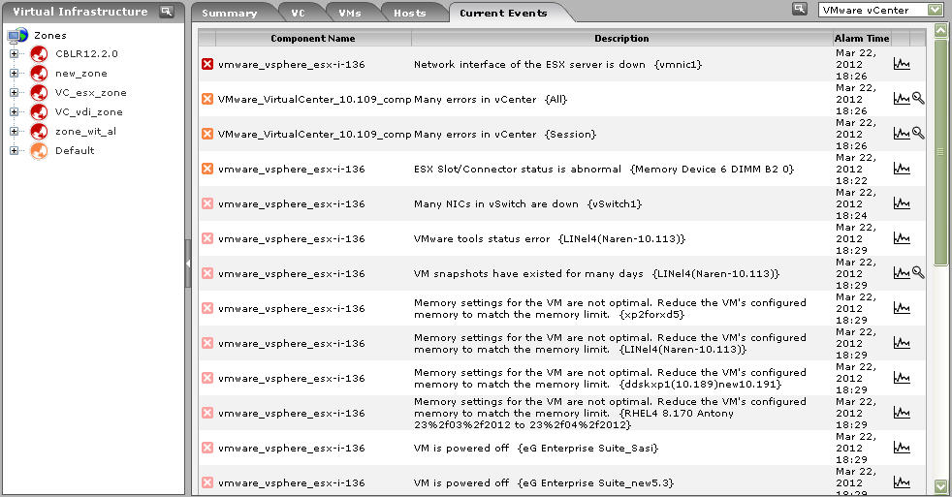This screenshot has height=497, width=952.
Task: Open graph for Many NICs in vSwitch down
Action: click(x=902, y=203)
